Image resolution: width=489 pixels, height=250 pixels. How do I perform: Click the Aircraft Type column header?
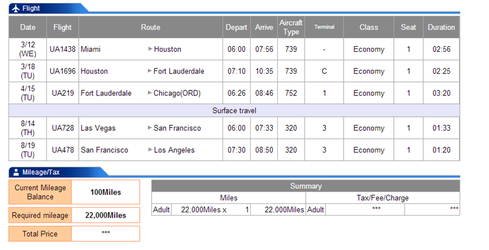click(x=291, y=27)
